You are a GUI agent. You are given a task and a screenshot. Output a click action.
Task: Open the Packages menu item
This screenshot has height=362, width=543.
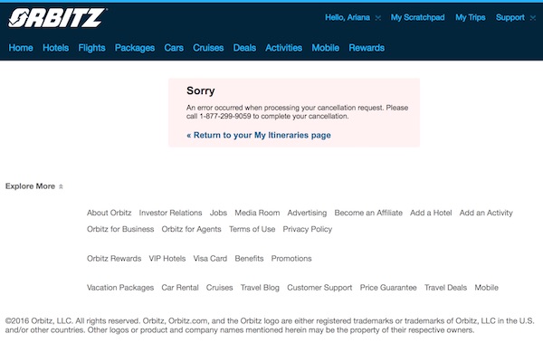click(135, 48)
